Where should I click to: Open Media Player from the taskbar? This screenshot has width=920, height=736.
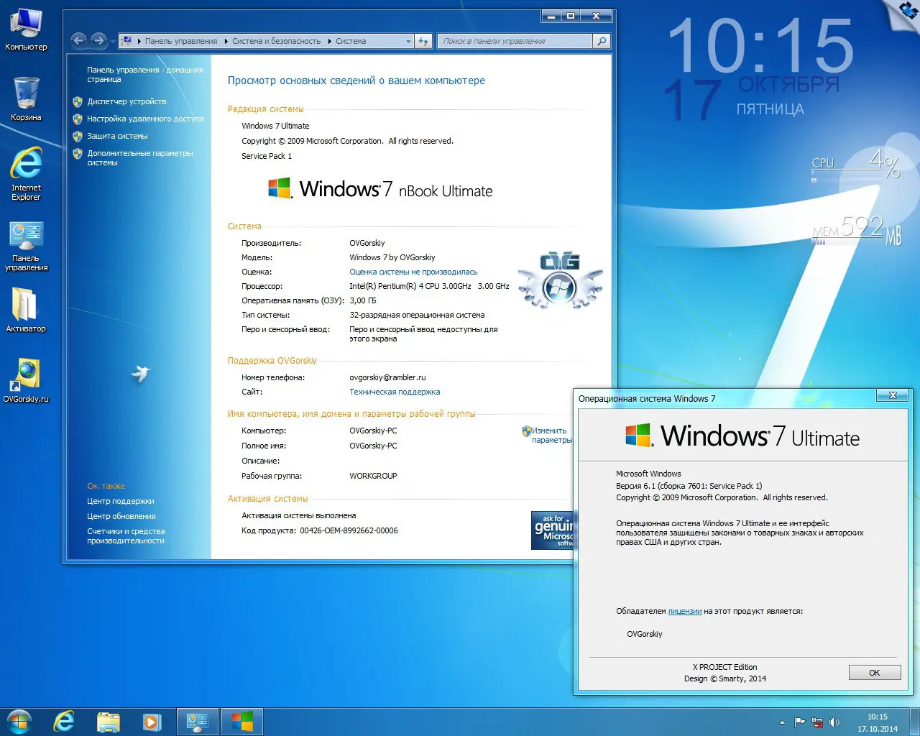[x=152, y=722]
